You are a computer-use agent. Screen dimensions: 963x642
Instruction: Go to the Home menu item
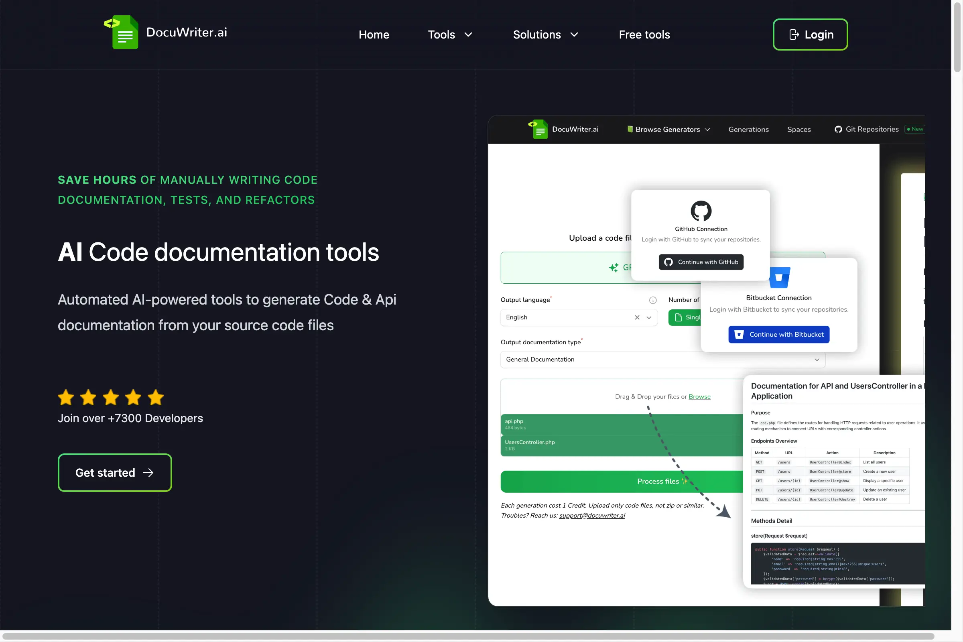(x=374, y=35)
